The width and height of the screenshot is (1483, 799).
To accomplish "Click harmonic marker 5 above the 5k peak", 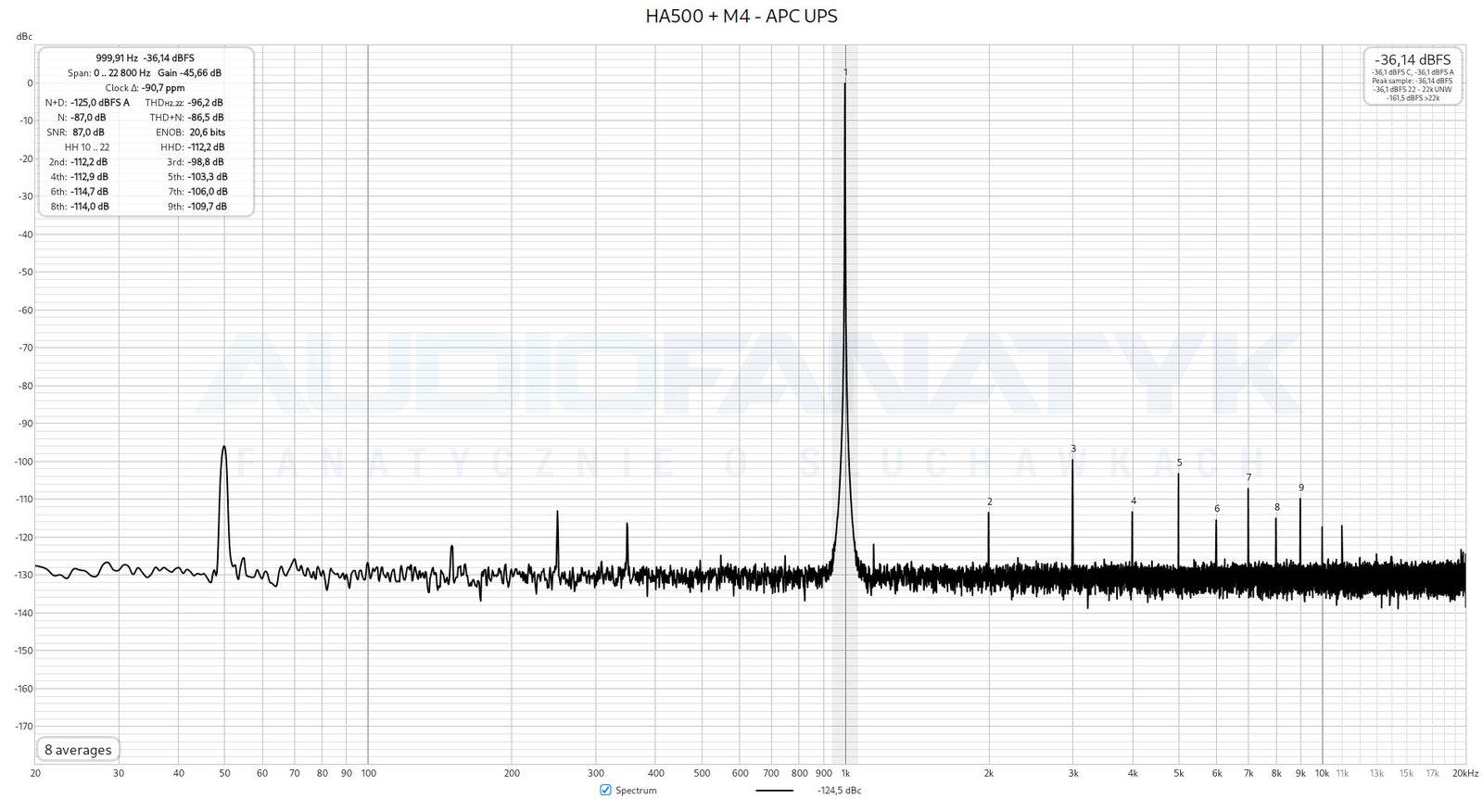I will coord(1179,463).
